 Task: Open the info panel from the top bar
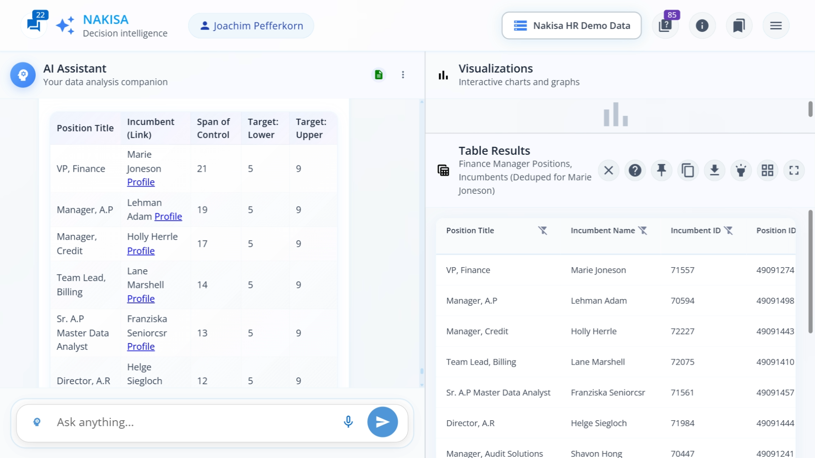tap(702, 25)
